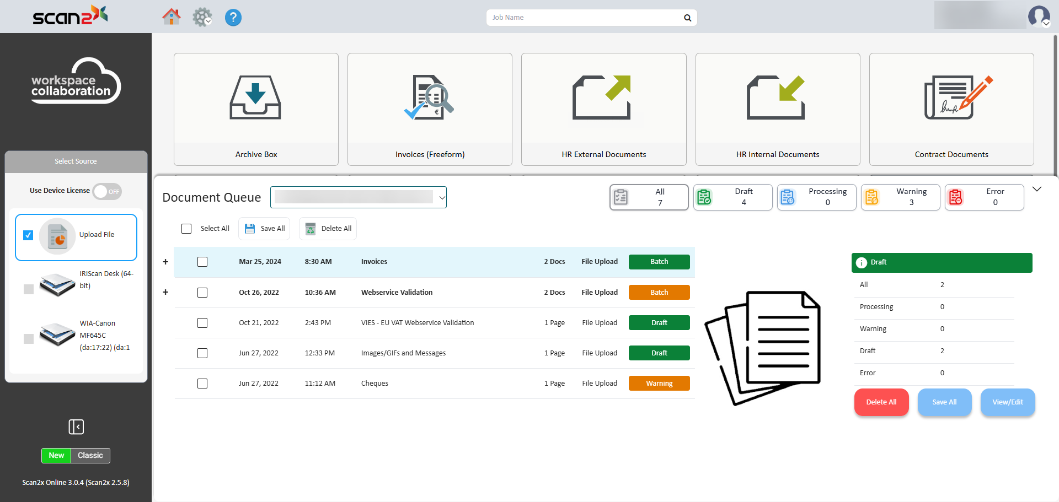1059x502 pixels.
Task: Click the red Delete All button
Action: 881,402
